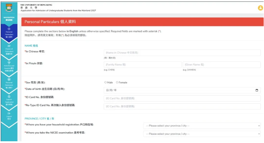This screenshot has height=143, width=264.
Task: Click the NAME 姓名 section heading
Action: click(31, 46)
